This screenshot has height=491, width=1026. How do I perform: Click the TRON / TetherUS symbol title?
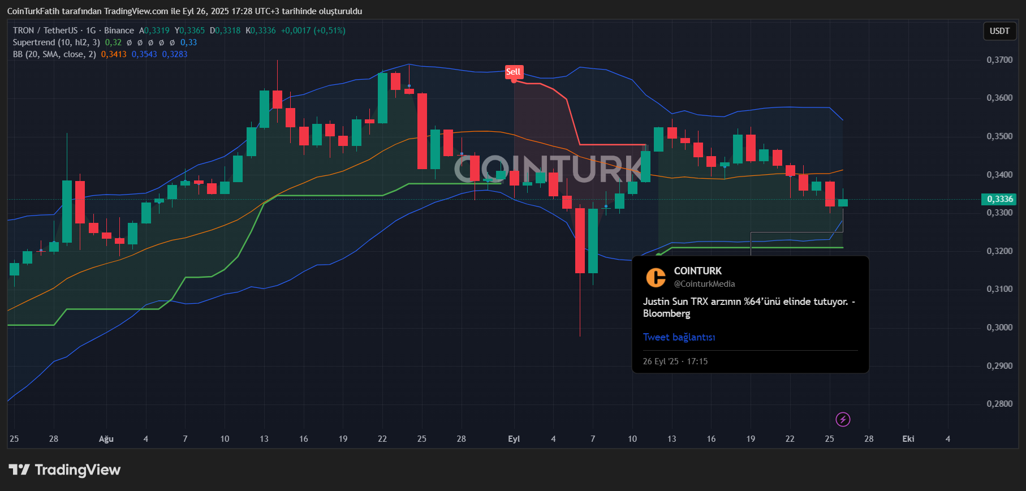click(45, 31)
